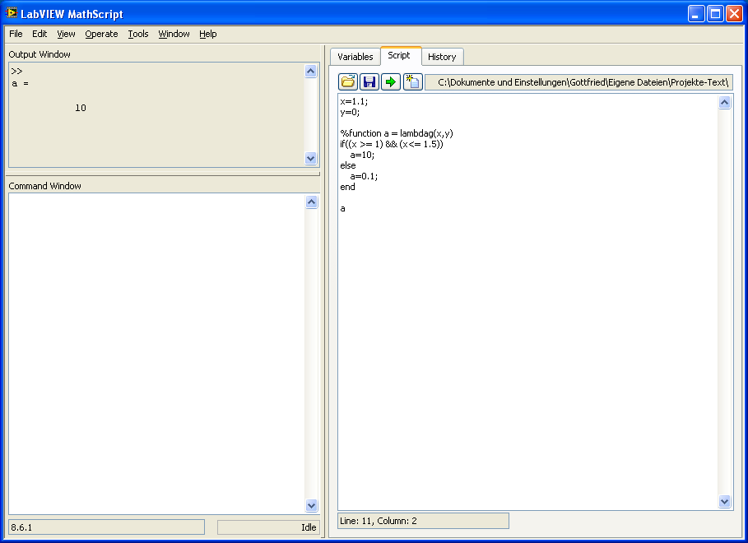Click the 'end' script line
This screenshot has width=748, height=543.
[x=347, y=187]
